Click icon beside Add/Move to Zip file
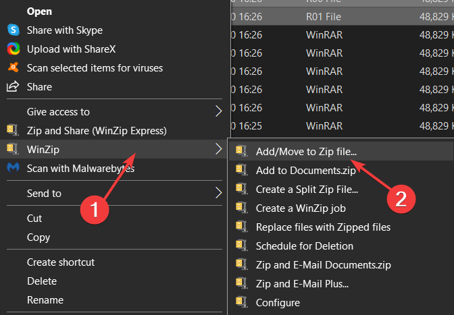 click(x=241, y=151)
